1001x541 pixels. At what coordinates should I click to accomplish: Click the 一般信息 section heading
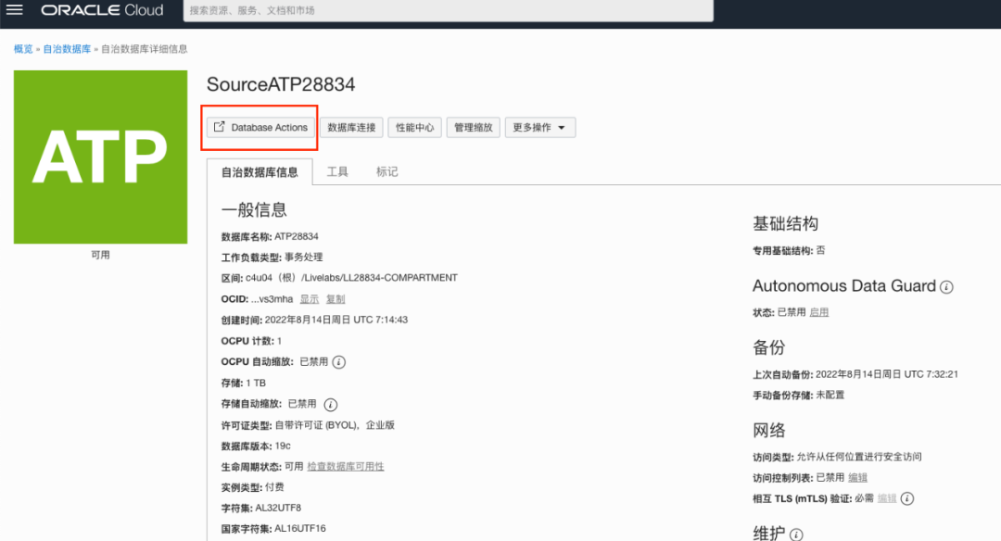(254, 210)
